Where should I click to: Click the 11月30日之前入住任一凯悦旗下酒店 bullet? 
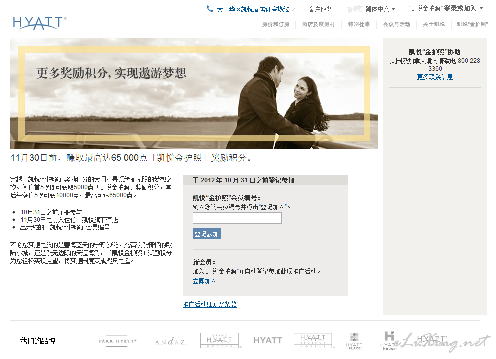pos(69,220)
